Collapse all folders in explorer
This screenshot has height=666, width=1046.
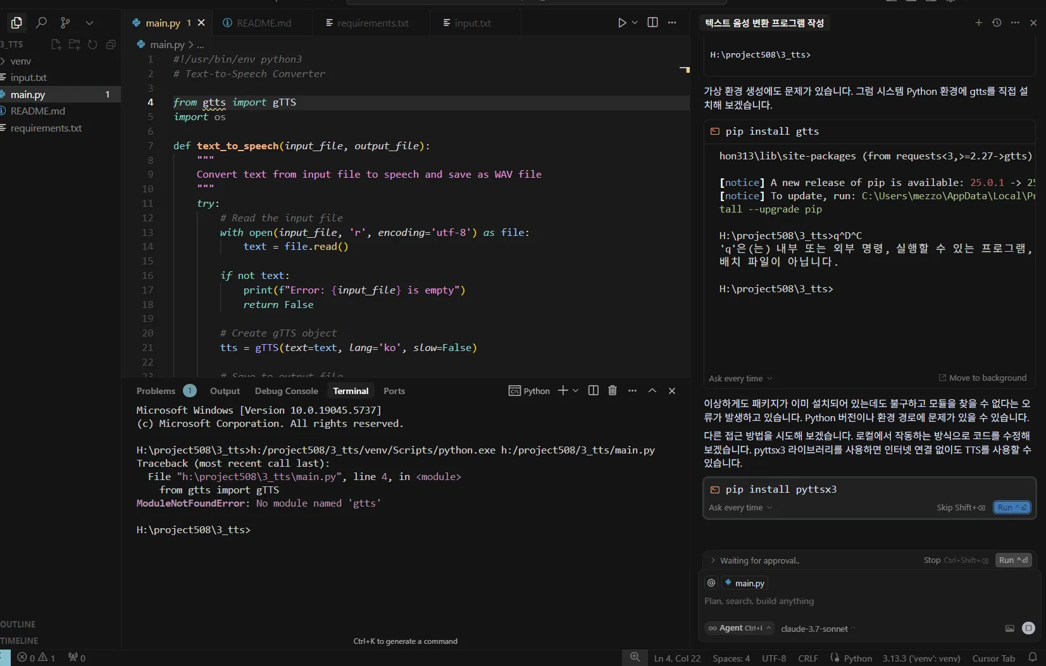click(111, 44)
